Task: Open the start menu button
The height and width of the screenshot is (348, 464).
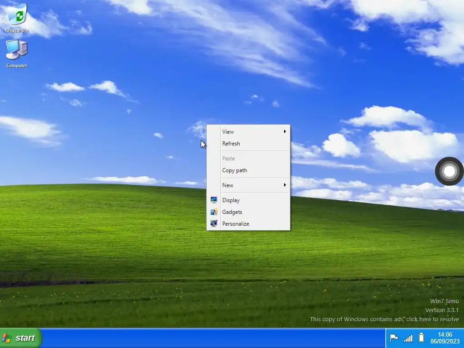Action: 20,338
